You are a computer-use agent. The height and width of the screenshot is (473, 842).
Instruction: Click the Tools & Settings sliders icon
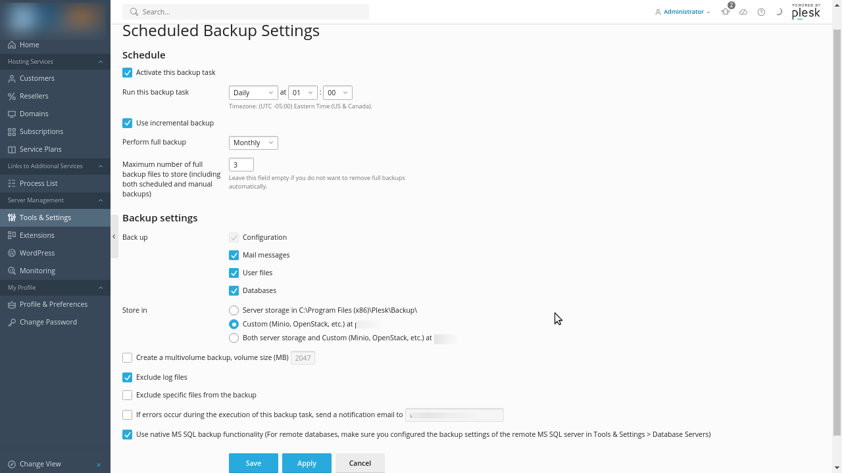(12, 217)
